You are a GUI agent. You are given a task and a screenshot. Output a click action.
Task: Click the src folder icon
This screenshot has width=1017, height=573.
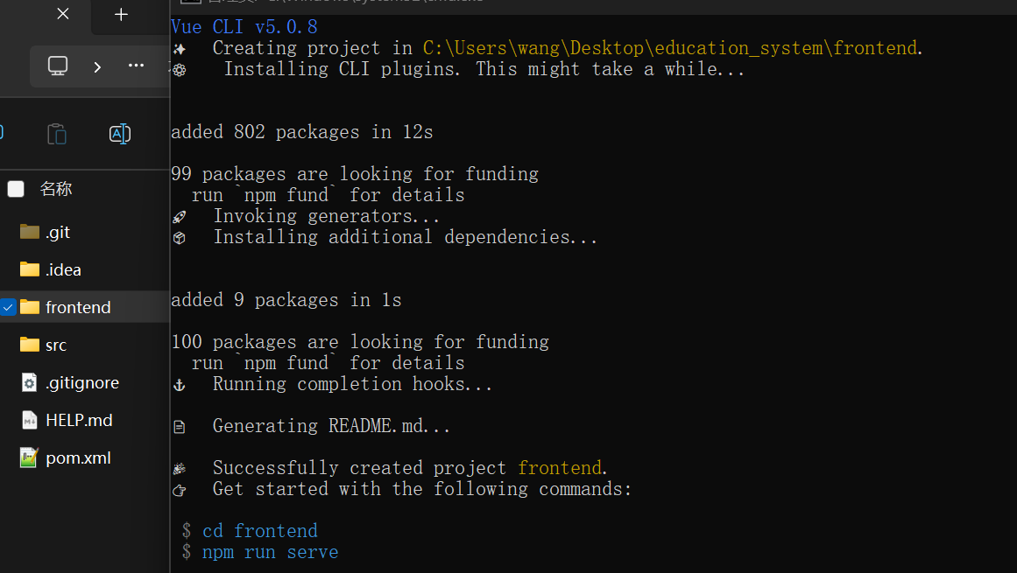[x=30, y=345]
